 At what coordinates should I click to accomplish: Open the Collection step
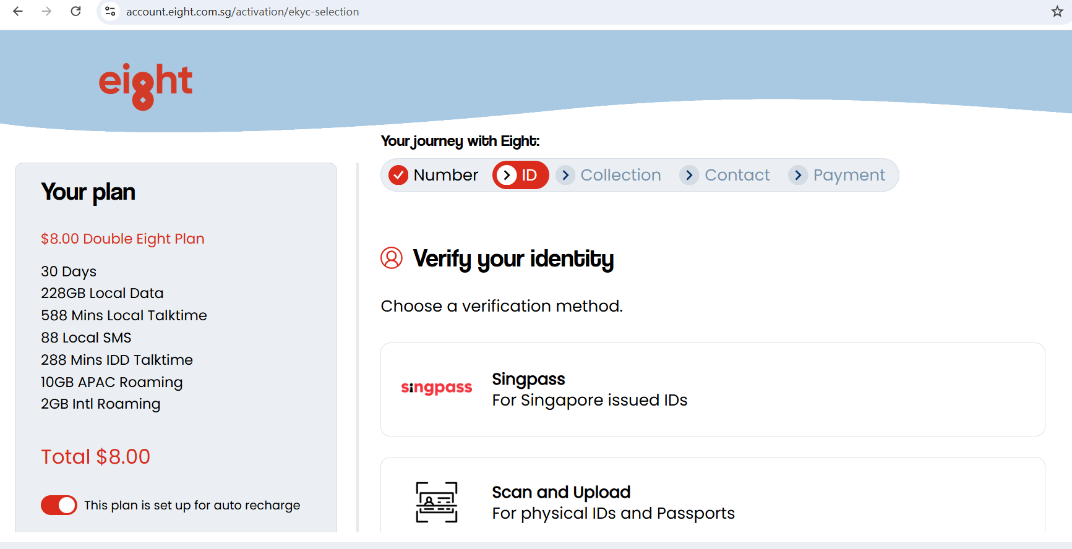(x=609, y=175)
